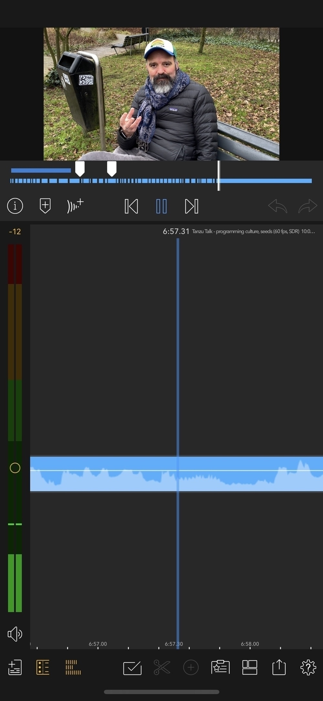Viewport: 323px width, 701px height.
Task: Toggle the yellow track height icon
Action: [73, 667]
